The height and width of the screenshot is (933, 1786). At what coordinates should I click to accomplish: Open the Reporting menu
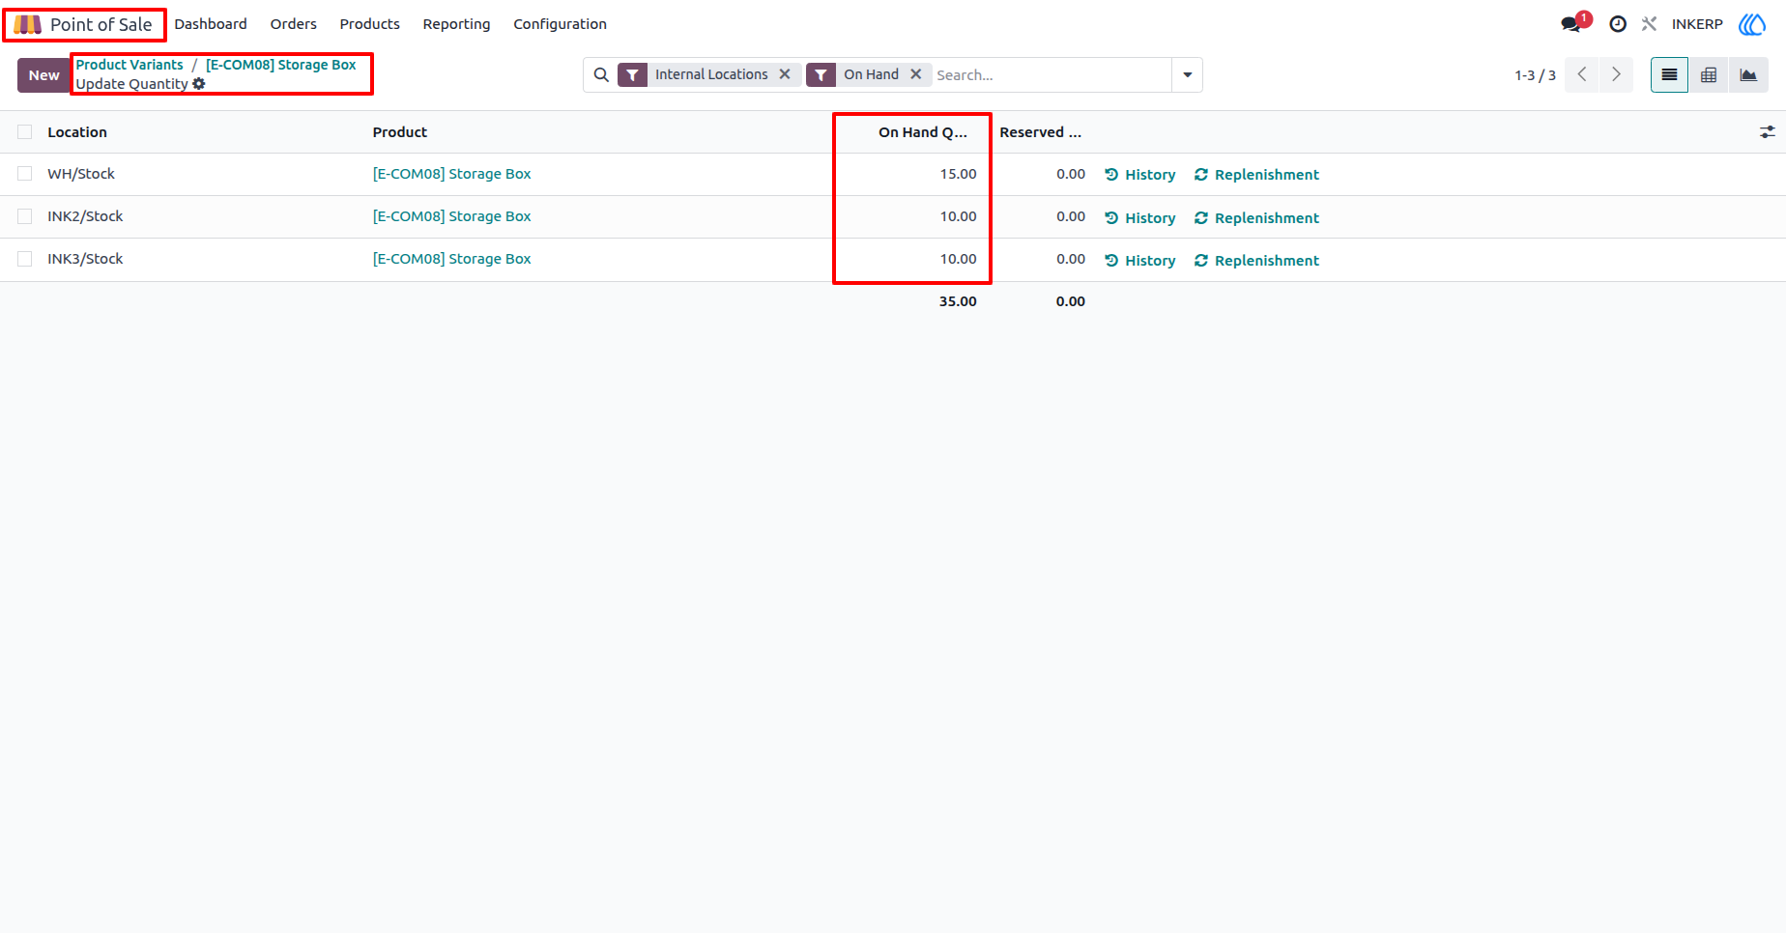[456, 24]
